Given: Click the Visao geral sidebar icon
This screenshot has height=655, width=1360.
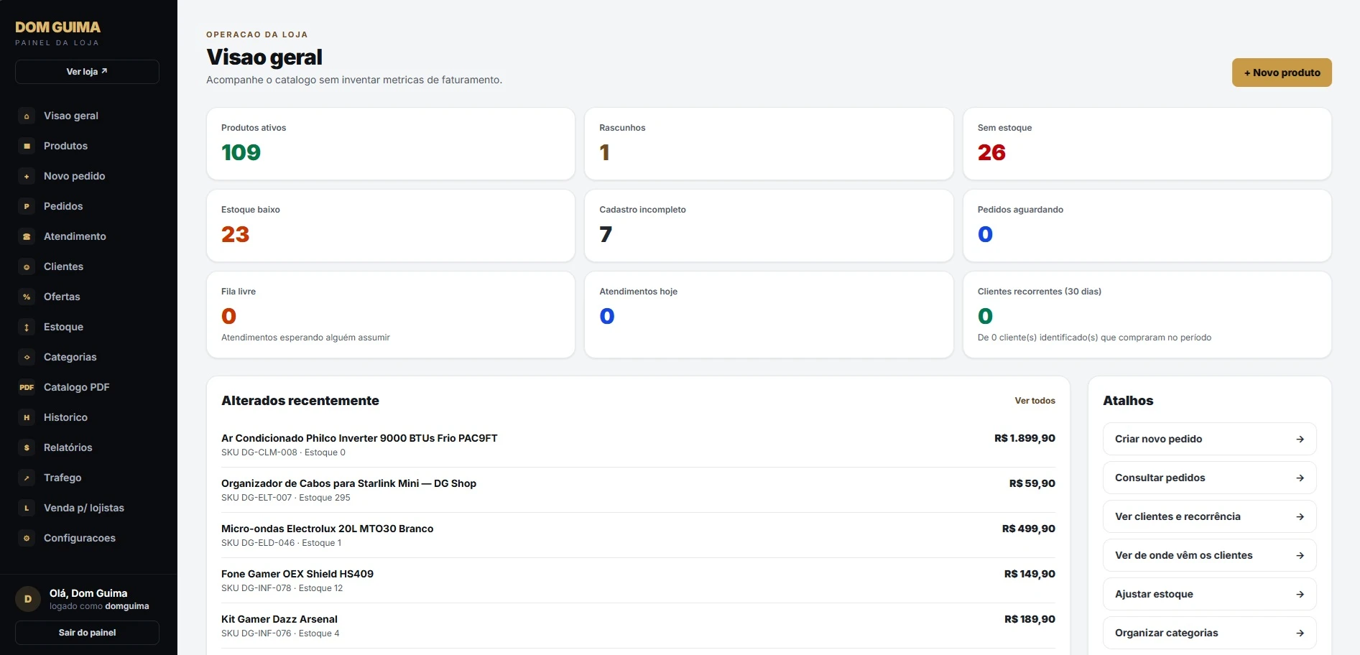Looking at the screenshot, I should pyautogui.click(x=27, y=116).
